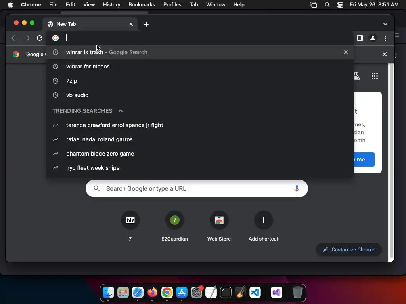This screenshot has height=304, width=406.
Task: Open the Trash in the Dock
Action: coord(297,293)
